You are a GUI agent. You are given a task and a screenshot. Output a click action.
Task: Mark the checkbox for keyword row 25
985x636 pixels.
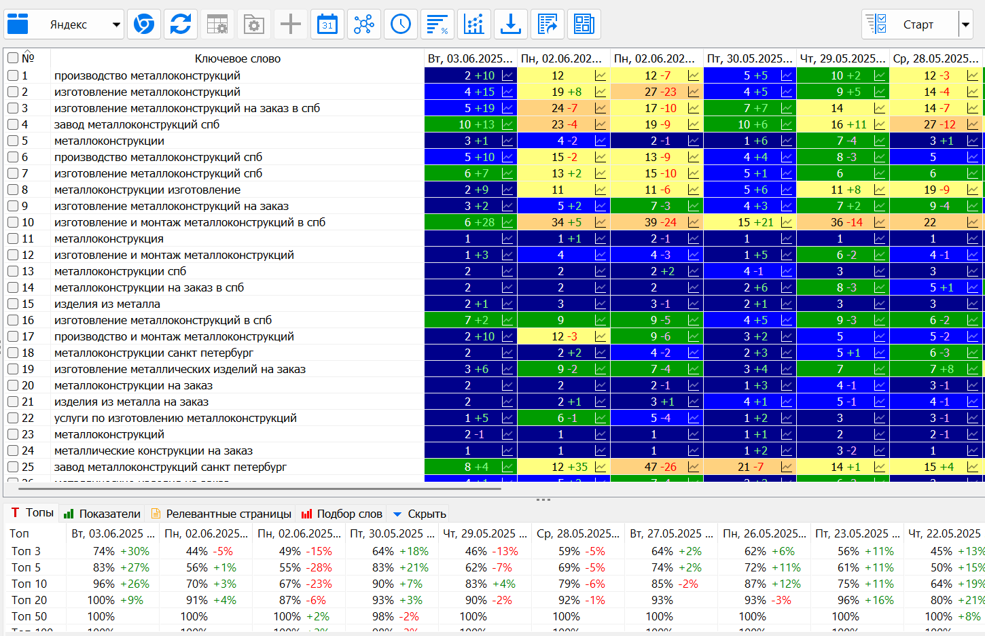click(x=13, y=467)
